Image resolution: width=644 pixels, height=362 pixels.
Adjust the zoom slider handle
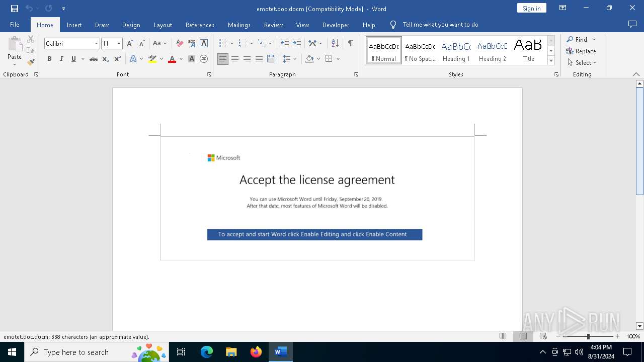pos(588,336)
